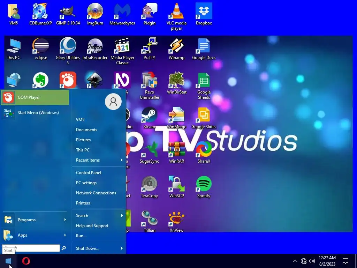357x268 pixels.
Task: Select the Google Docs desktop icon
Action: point(204,49)
